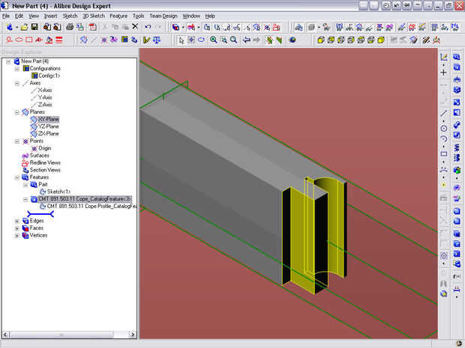Select the zoom in magnifier tool
465x348 pixels.
[214, 40]
